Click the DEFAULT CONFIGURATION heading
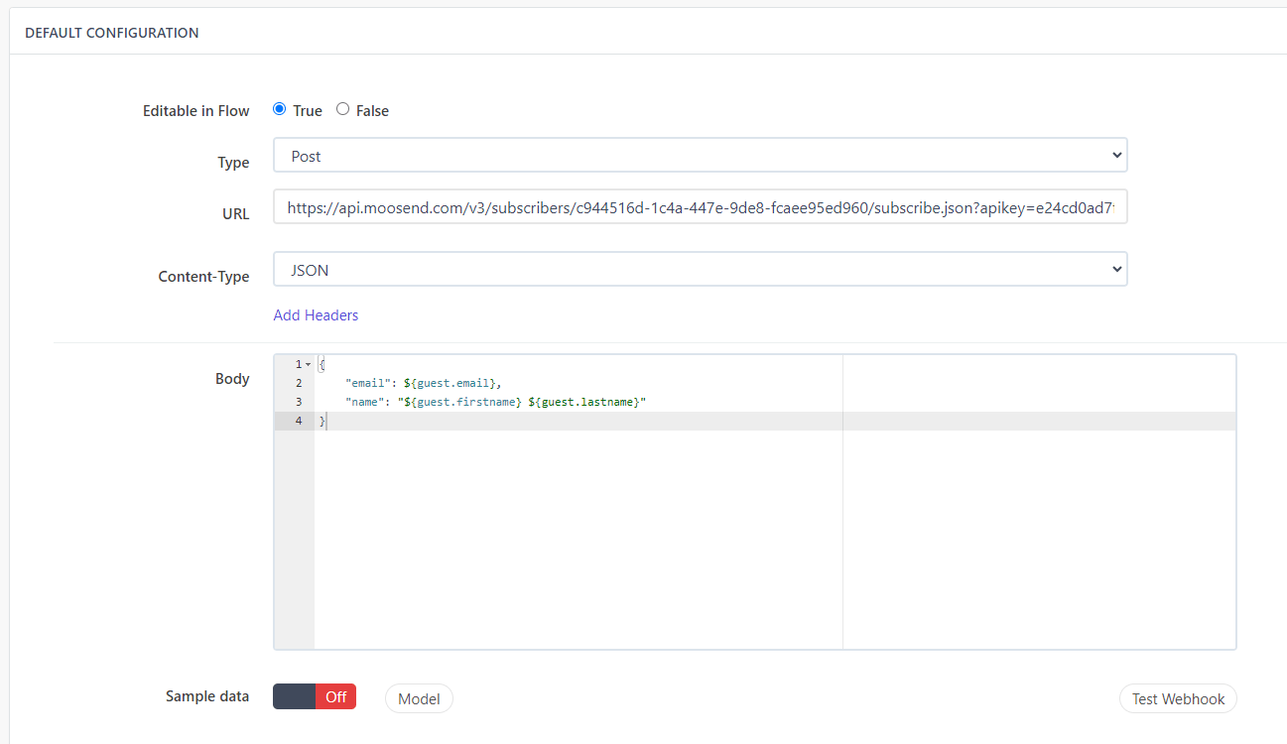Screen dimensions: 1287x744 pyautogui.click(x=112, y=33)
